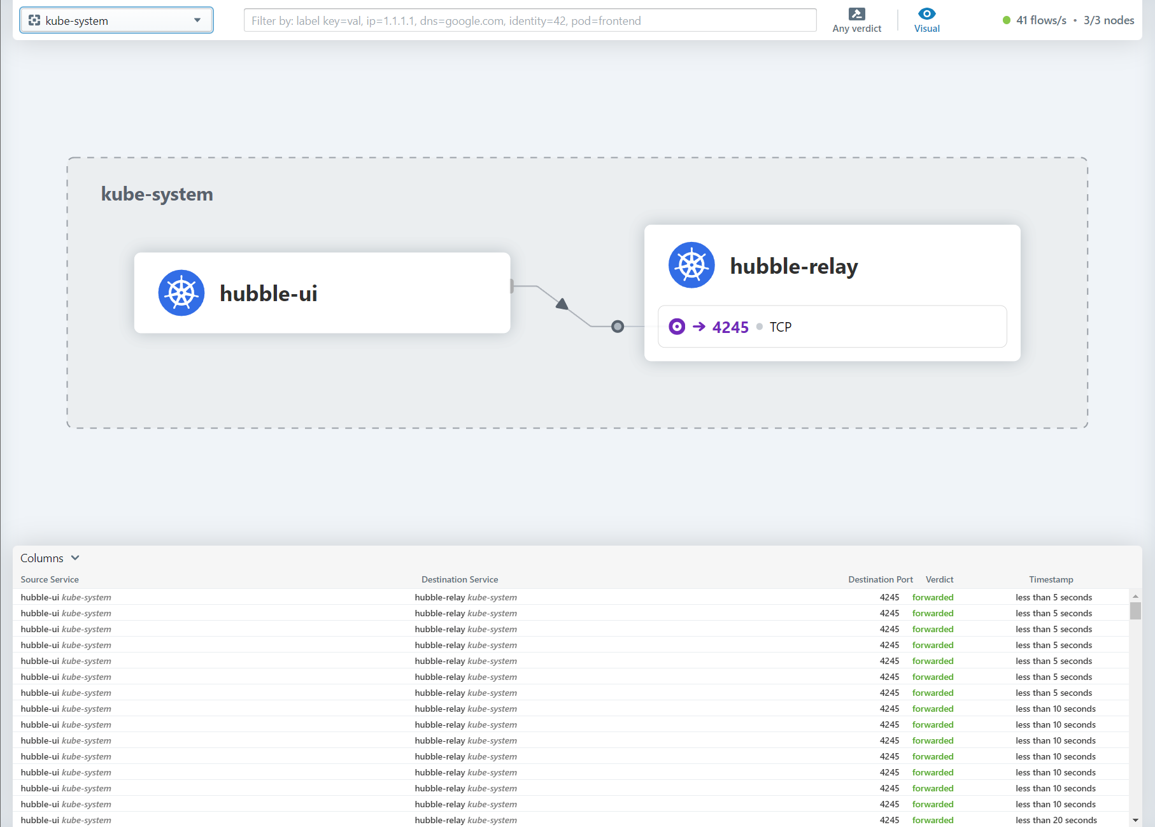Click the connector circle on flow line
This screenshot has height=827, width=1155.
click(x=618, y=327)
